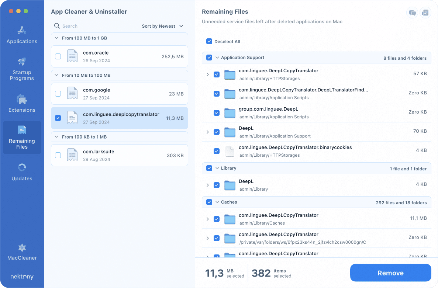
Task: Click com.oracle file icon
Action: tap(72, 56)
